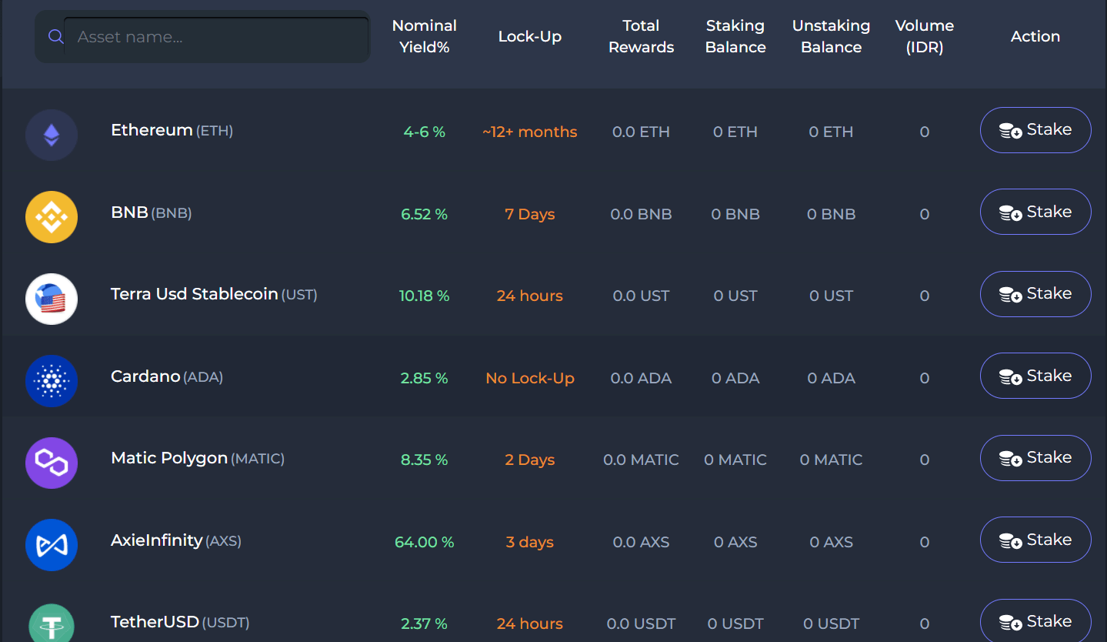
Task: Click the 7 Days lock-up value
Action: click(x=530, y=214)
